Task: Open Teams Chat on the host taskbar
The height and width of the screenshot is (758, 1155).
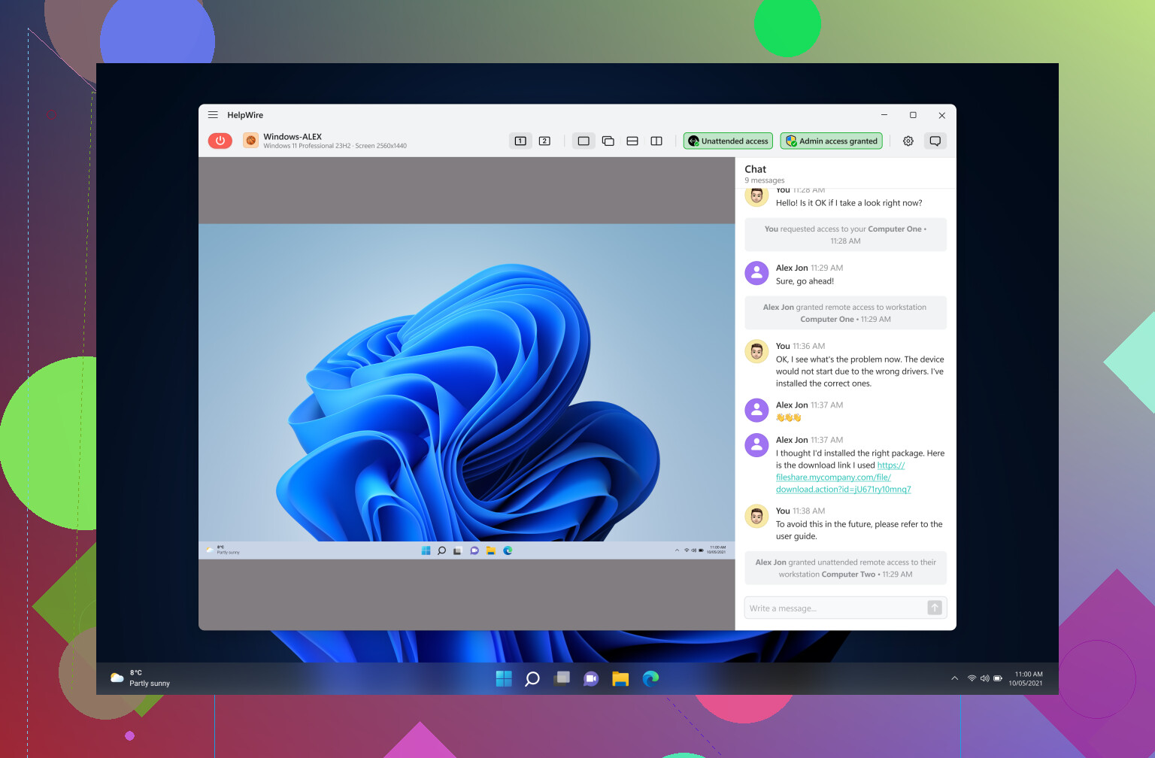Action: point(591,679)
